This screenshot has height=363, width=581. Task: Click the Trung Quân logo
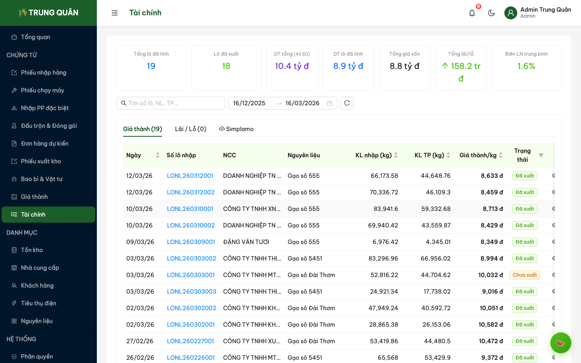(x=48, y=13)
